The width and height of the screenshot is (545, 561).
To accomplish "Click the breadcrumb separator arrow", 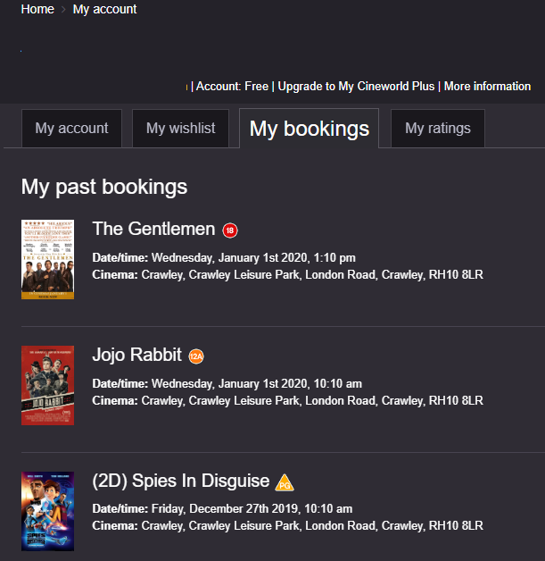I will point(63,9).
